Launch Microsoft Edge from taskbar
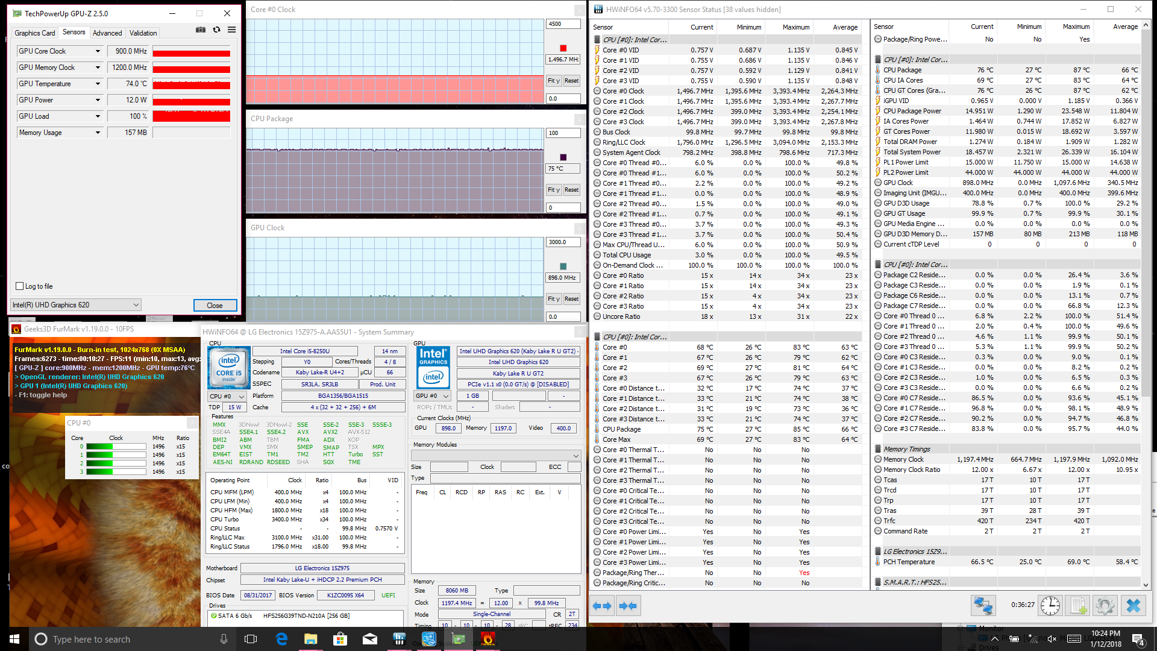1157x651 pixels. click(x=281, y=639)
